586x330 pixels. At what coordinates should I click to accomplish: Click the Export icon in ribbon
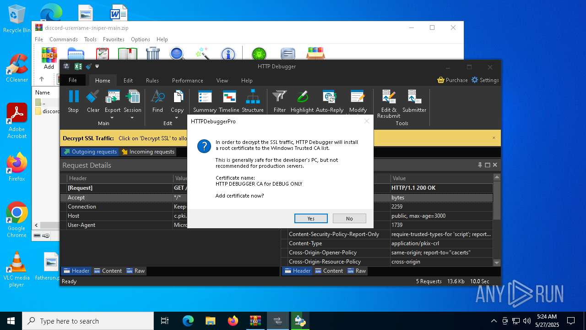tap(113, 97)
